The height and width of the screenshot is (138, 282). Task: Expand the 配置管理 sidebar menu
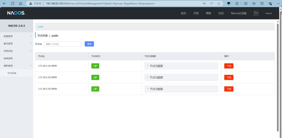(17, 36)
